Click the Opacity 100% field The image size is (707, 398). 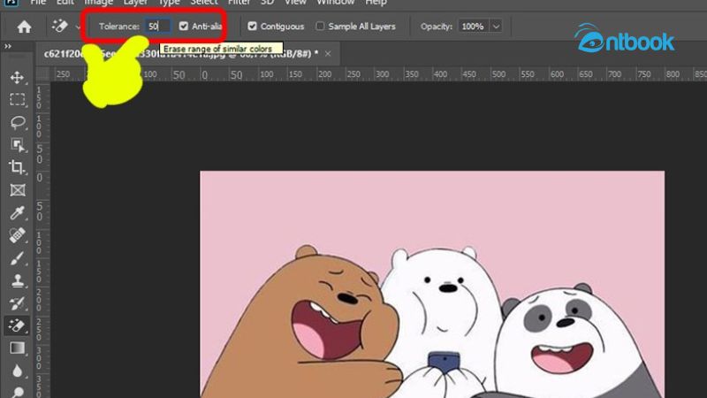pos(473,27)
